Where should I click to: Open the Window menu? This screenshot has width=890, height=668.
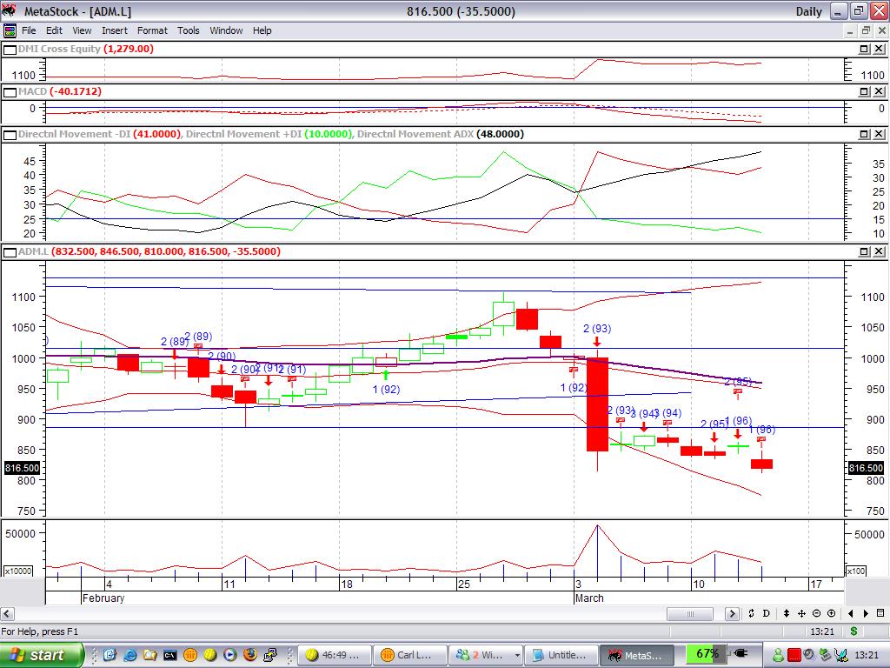pos(226,30)
